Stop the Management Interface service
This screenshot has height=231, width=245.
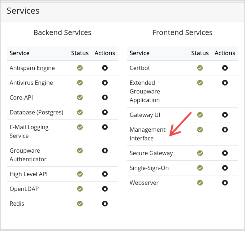[225, 130]
